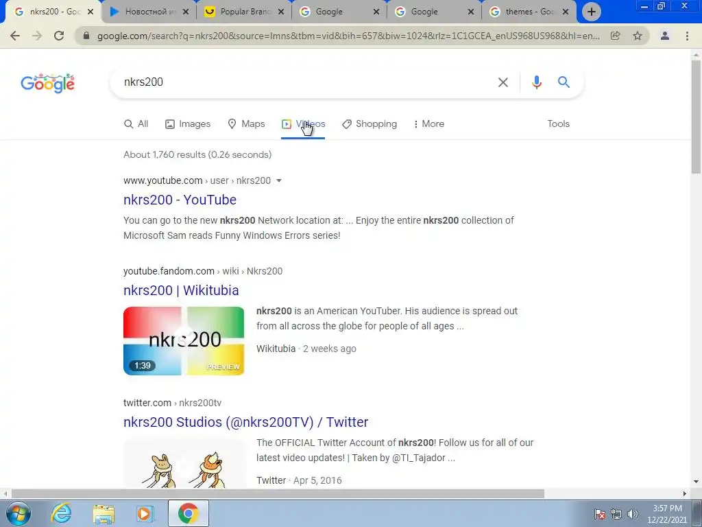
Task: Select the All search filter
Action: [136, 124]
